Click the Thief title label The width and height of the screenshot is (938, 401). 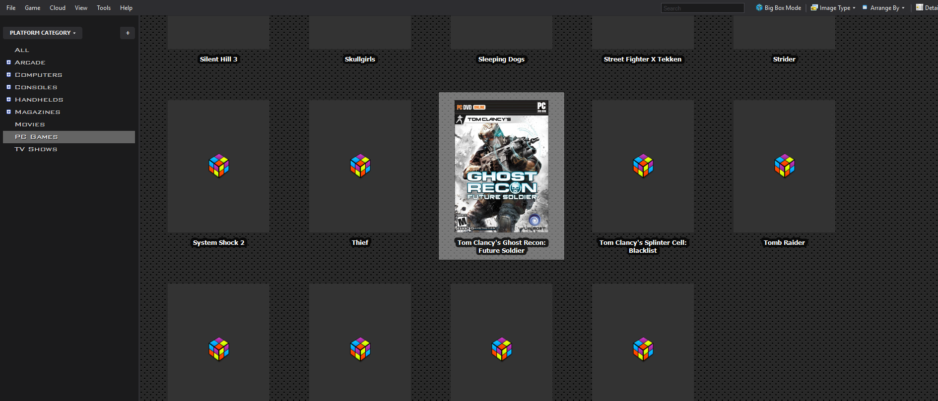pos(360,242)
